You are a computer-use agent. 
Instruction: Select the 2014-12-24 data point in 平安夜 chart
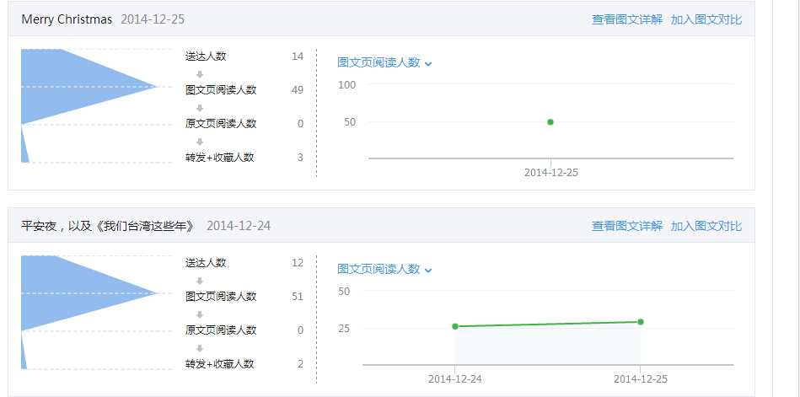pos(455,326)
